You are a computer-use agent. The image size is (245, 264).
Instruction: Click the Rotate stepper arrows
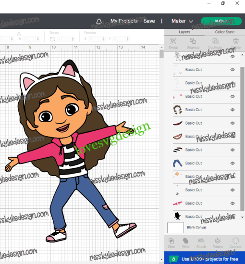(73, 39)
